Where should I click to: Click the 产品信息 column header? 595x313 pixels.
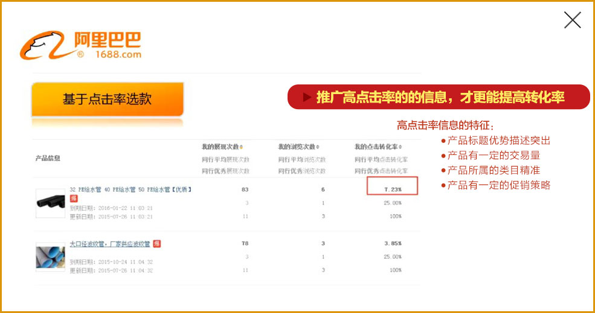pyautogui.click(x=48, y=158)
